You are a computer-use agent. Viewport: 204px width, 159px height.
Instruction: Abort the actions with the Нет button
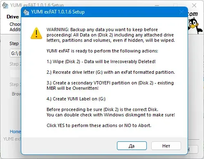click(x=166, y=146)
